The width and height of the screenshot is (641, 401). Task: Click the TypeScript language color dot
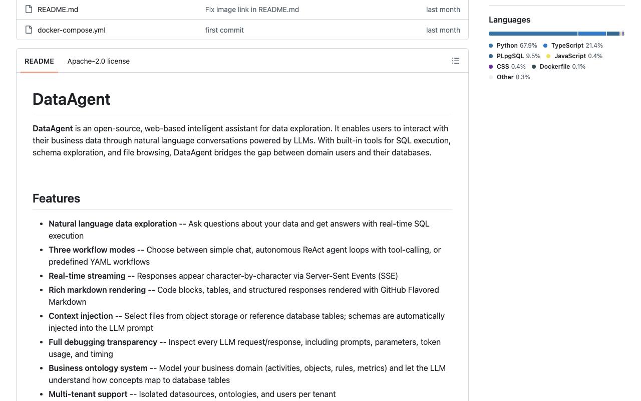point(545,46)
